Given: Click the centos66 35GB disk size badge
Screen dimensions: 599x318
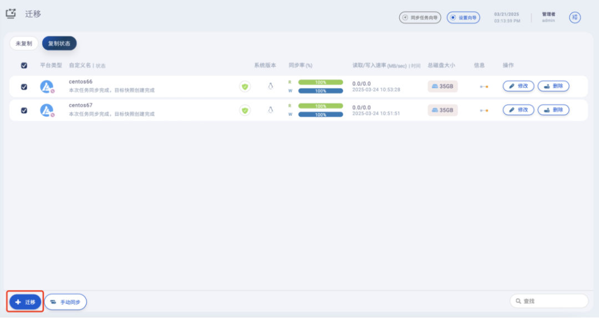Looking at the screenshot, I should [x=443, y=86].
